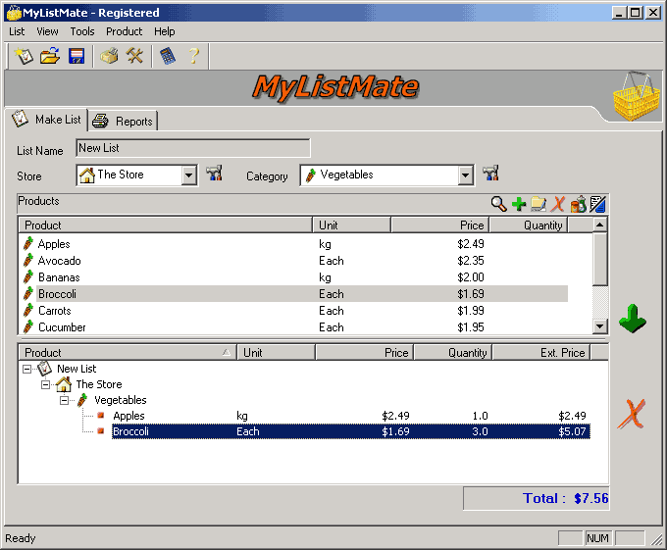This screenshot has height=550, width=667.
Task: Click the large orange X remove icon
Action: tap(631, 415)
